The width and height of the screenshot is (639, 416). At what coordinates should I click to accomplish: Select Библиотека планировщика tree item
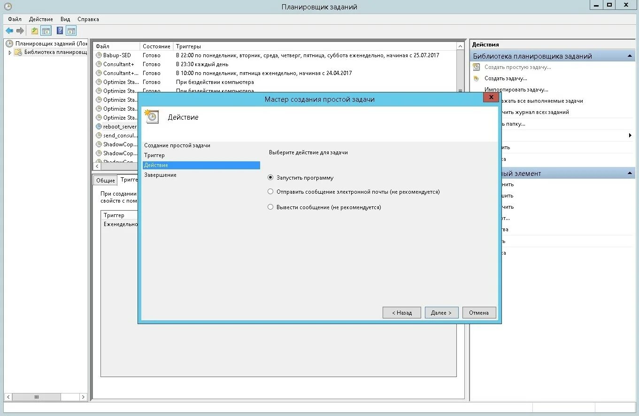coord(55,52)
